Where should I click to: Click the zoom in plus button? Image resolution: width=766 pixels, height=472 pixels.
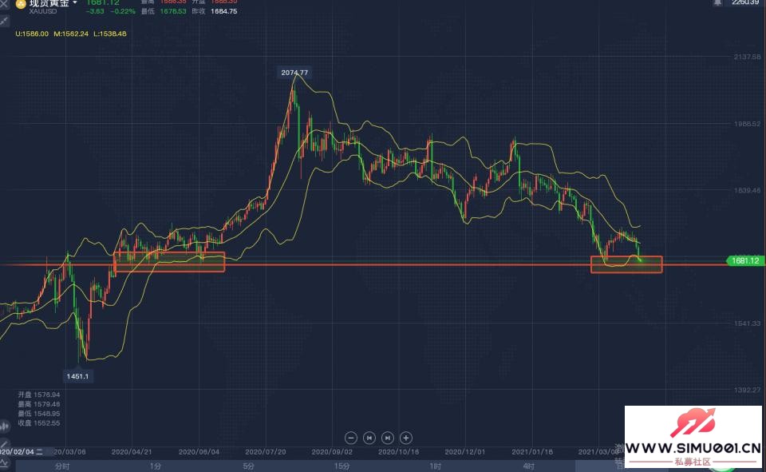coord(406,438)
